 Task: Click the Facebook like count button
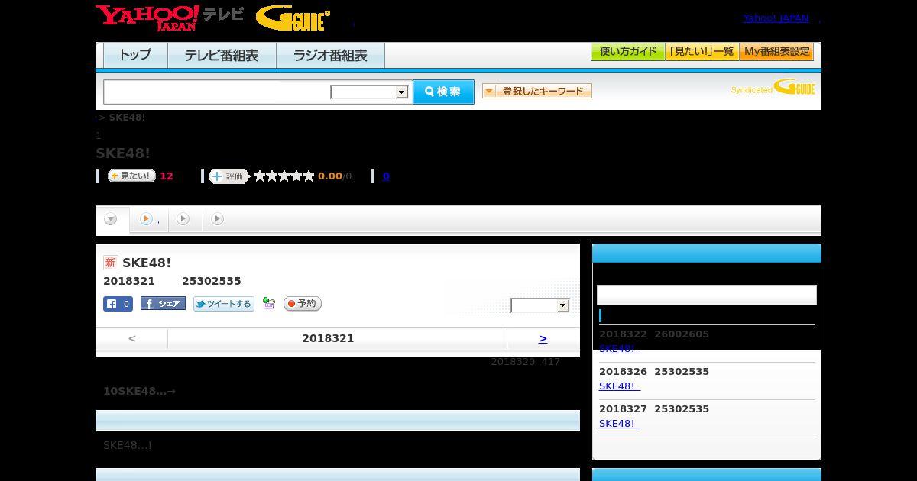118,304
